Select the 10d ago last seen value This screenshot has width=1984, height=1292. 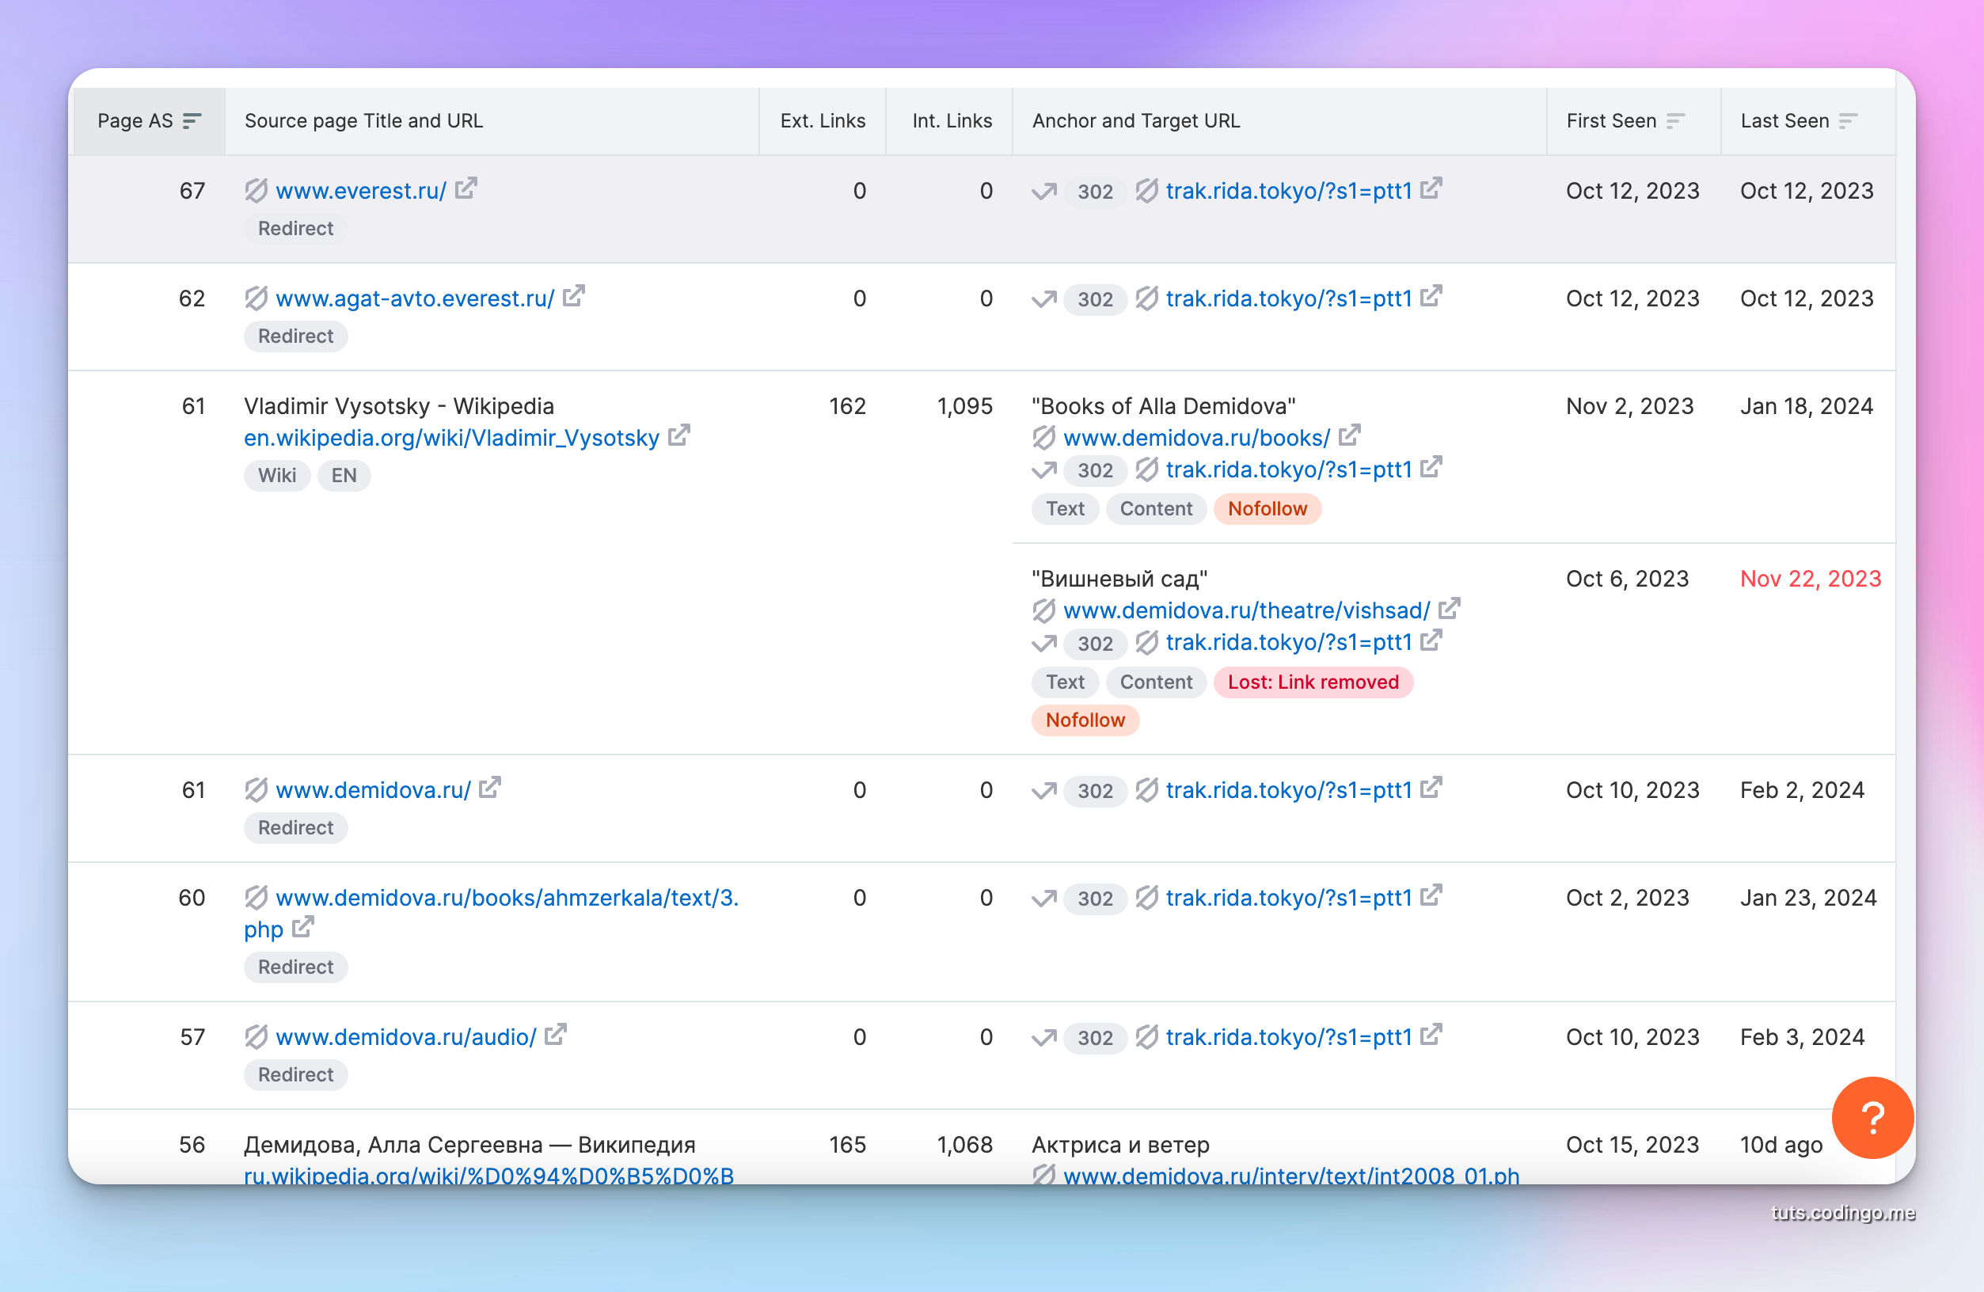[x=1781, y=1145]
